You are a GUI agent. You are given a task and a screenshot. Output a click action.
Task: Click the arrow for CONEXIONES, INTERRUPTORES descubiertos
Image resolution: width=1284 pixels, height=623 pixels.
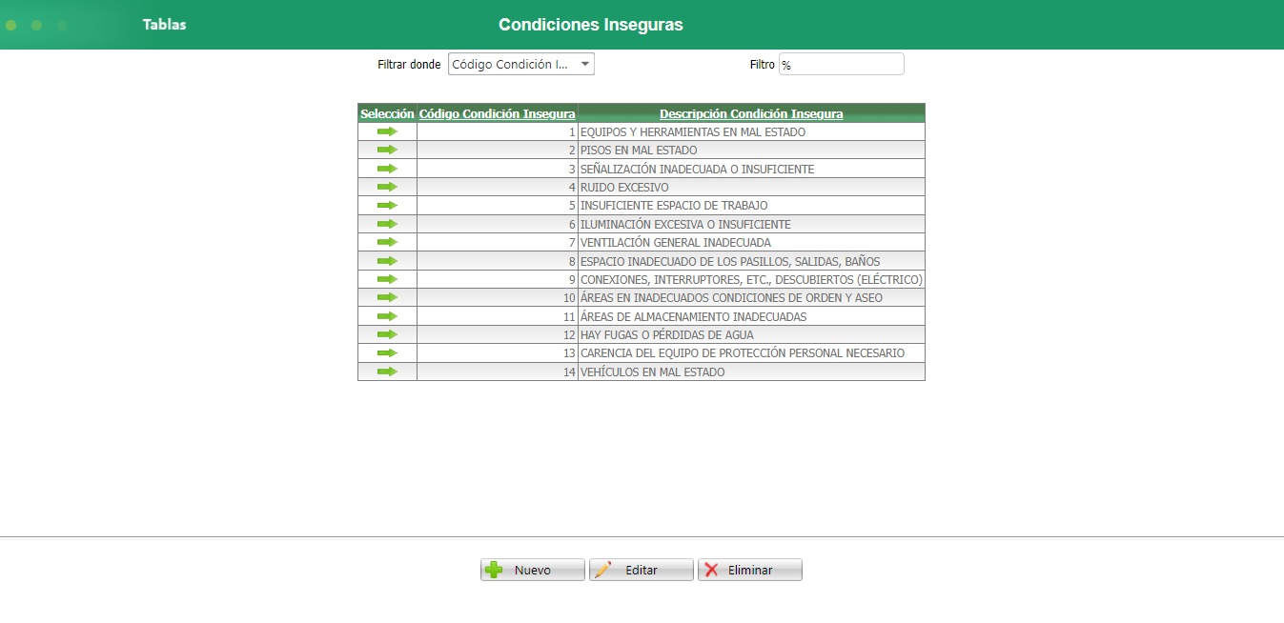click(386, 279)
